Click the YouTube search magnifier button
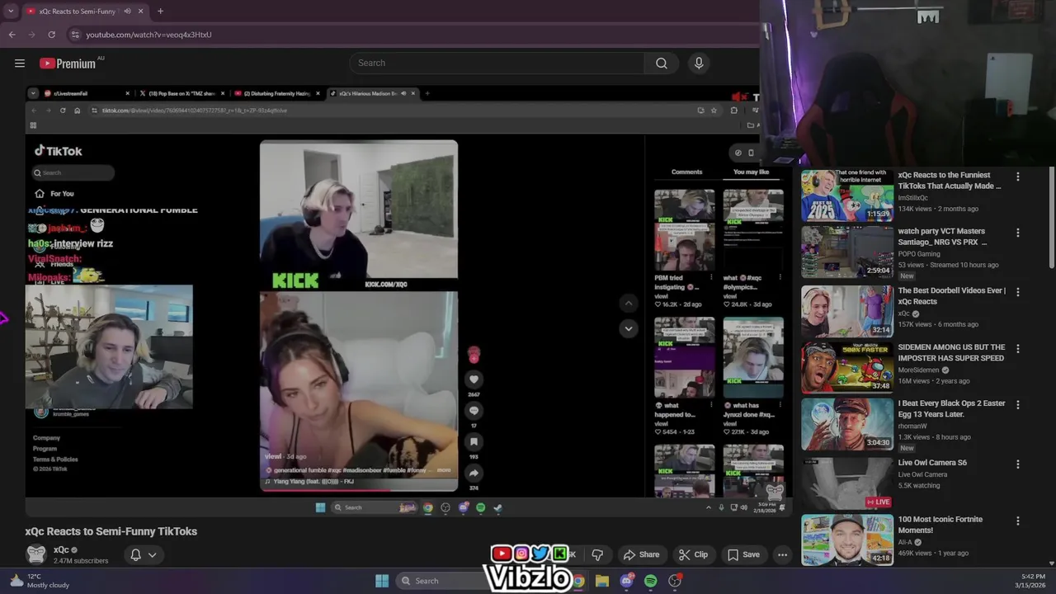This screenshot has height=594, width=1056. pyautogui.click(x=662, y=64)
